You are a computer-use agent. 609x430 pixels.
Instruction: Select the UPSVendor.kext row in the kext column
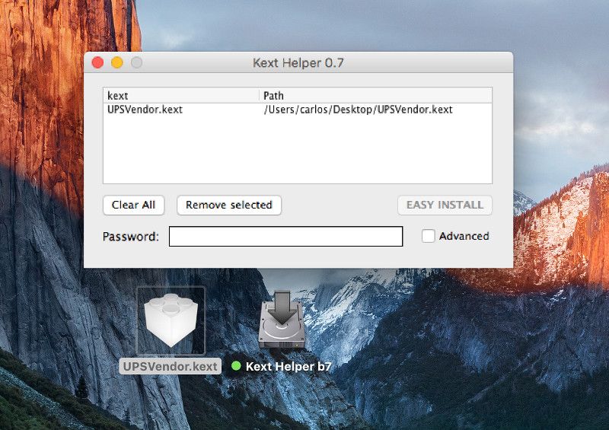click(145, 110)
